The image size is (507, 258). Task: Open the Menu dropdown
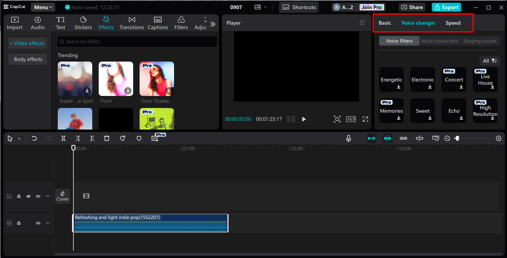coord(43,7)
